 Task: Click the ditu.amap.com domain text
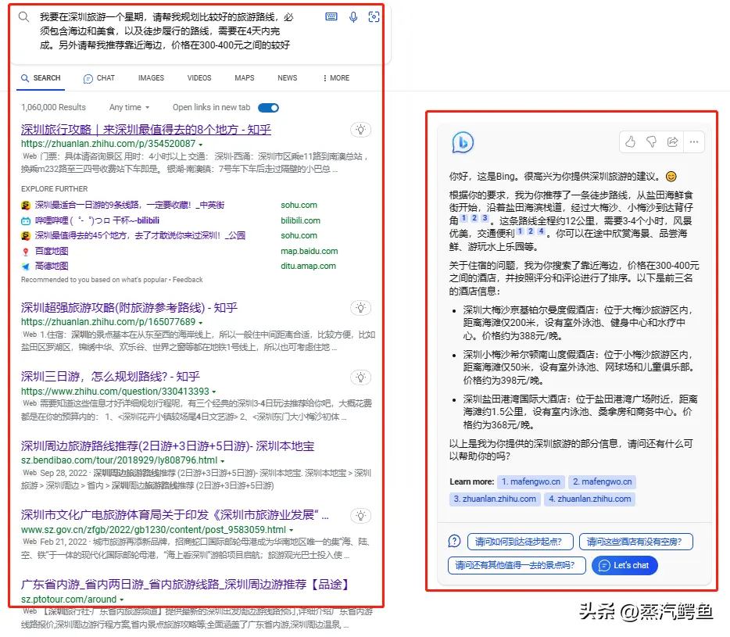coord(308,266)
